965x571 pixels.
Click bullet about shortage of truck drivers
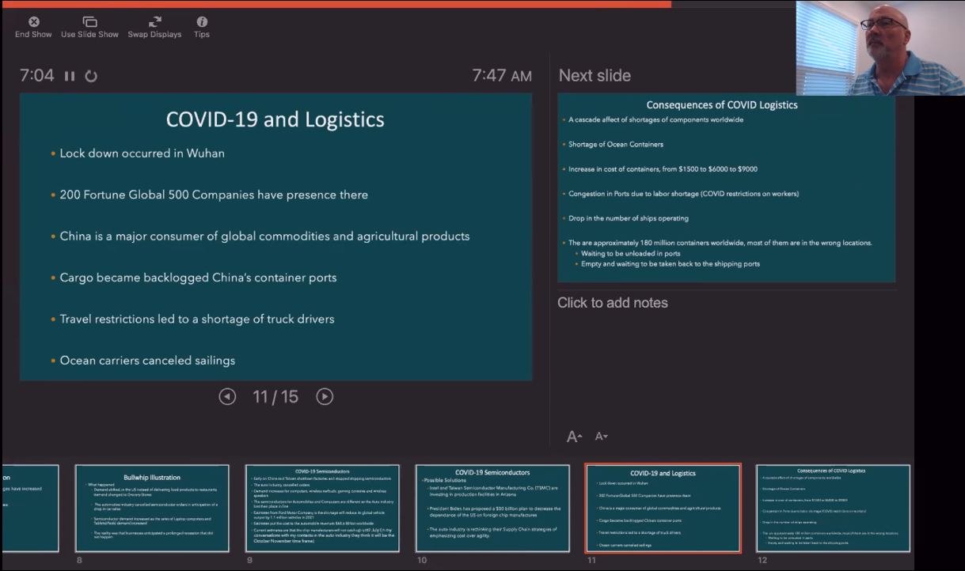(197, 320)
